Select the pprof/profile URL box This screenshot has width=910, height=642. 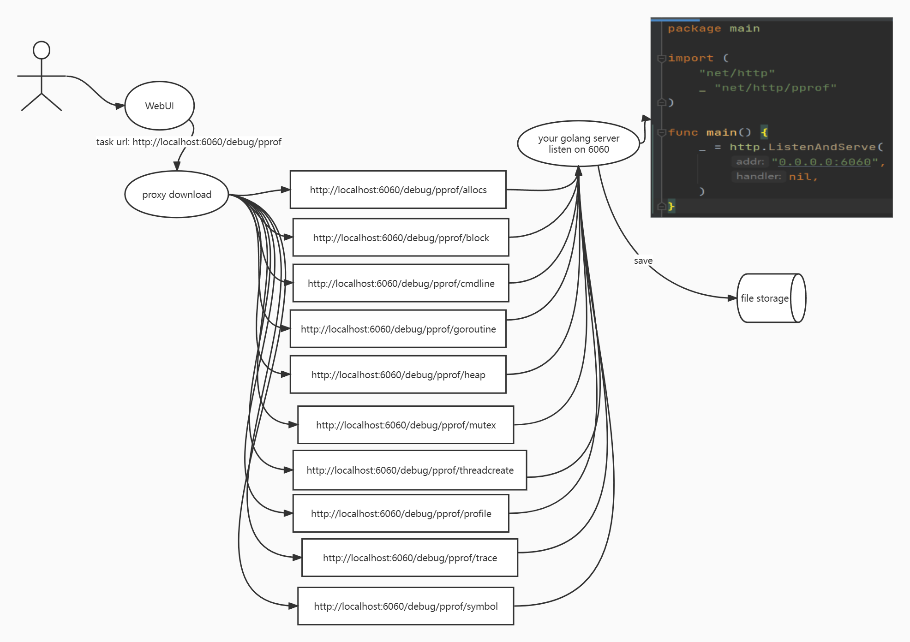401,513
